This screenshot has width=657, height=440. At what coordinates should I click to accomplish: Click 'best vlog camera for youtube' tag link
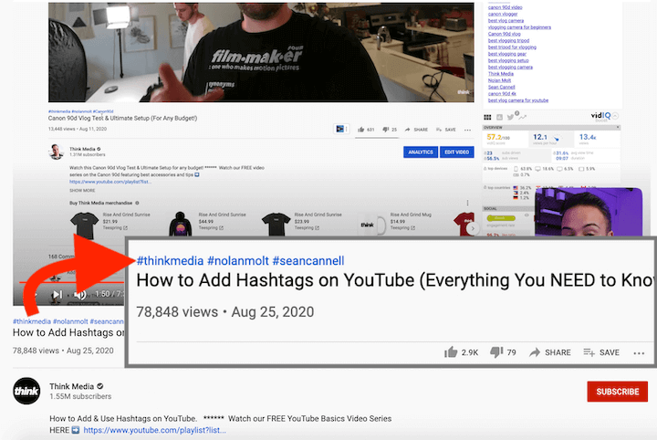click(518, 100)
